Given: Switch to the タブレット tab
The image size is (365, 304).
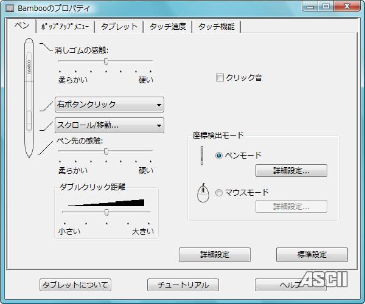Looking at the screenshot, I should pyautogui.click(x=119, y=27).
